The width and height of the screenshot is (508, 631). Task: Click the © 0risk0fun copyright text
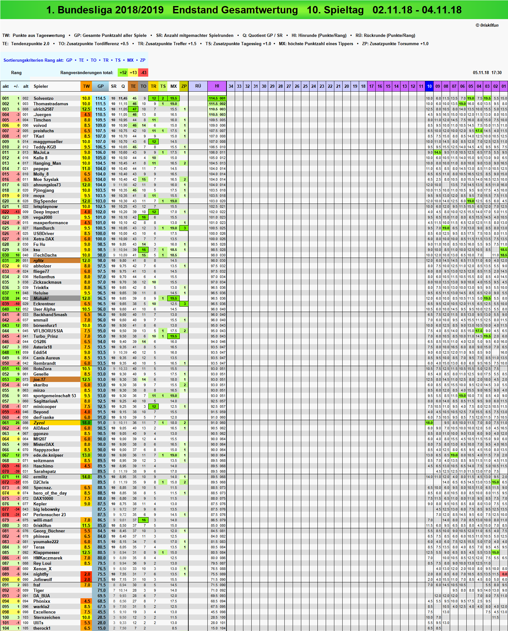pyautogui.click(x=487, y=25)
